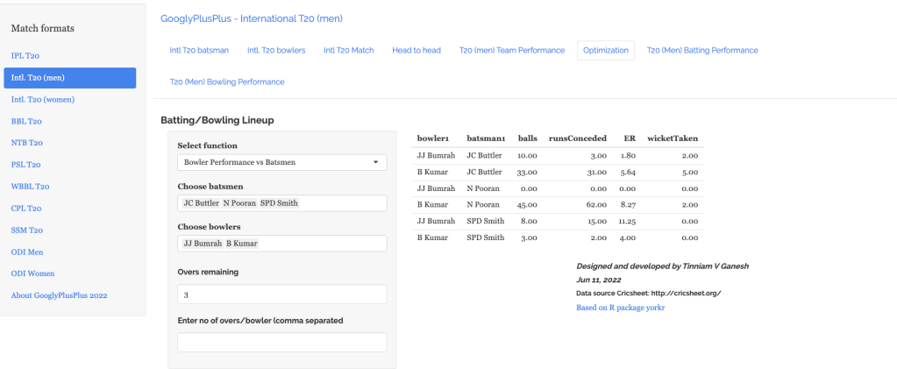Click the overs per bowler text field
Image resolution: width=897 pixels, height=369 pixels.
(281, 343)
